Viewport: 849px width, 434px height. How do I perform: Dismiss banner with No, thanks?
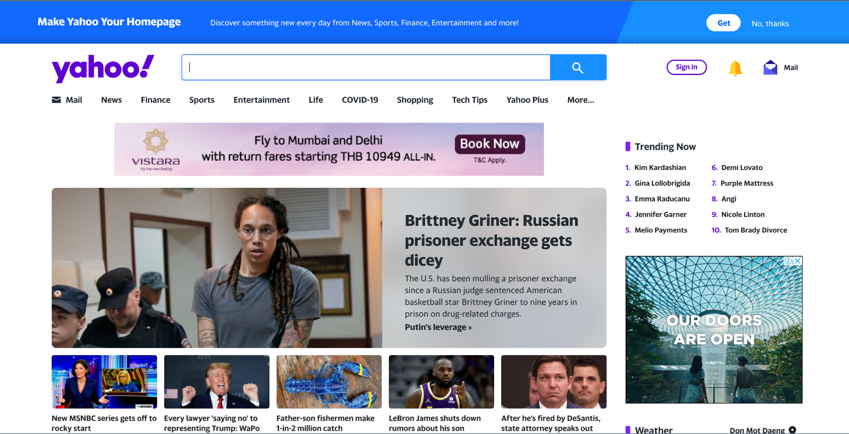[770, 24]
